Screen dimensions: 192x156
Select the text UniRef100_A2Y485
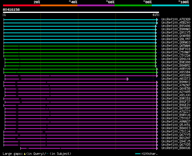(176, 92)
